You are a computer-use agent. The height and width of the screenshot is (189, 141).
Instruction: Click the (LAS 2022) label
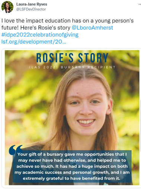(x=44, y=67)
